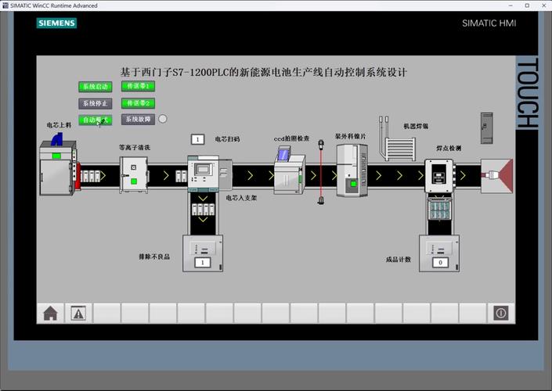The image size is (552, 391).
Task: Click the red light-beam photoelectric sensor
Action: pos(321,172)
